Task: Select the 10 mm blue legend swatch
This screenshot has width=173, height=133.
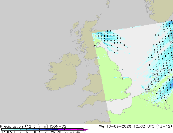Action: click(36, 129)
